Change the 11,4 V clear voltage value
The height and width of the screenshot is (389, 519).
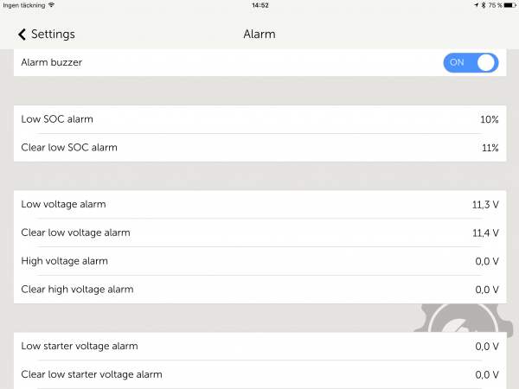click(x=485, y=233)
